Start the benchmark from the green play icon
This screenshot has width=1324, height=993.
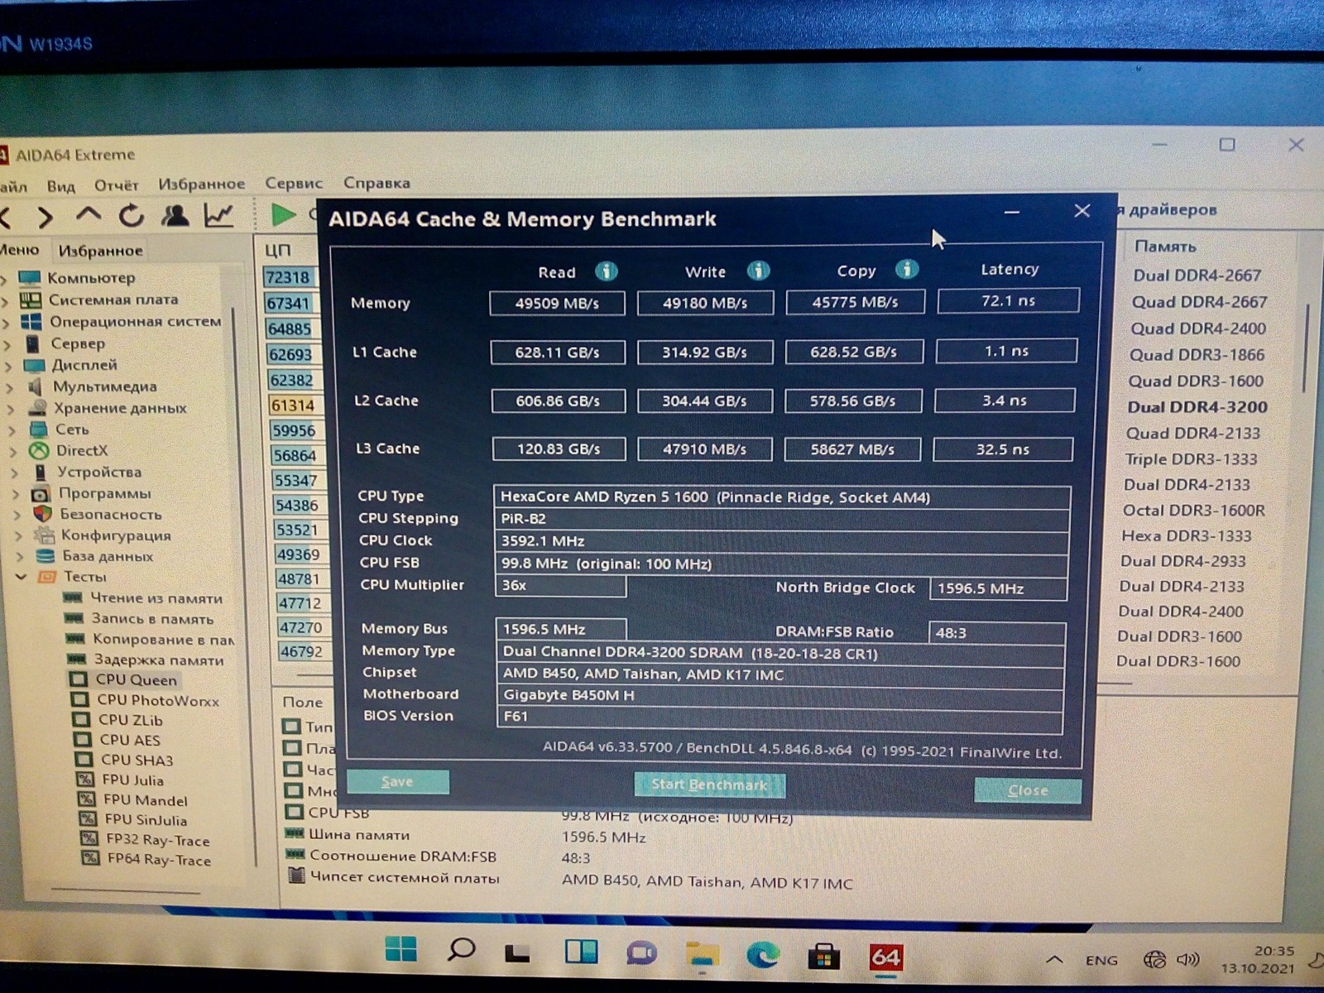click(283, 215)
